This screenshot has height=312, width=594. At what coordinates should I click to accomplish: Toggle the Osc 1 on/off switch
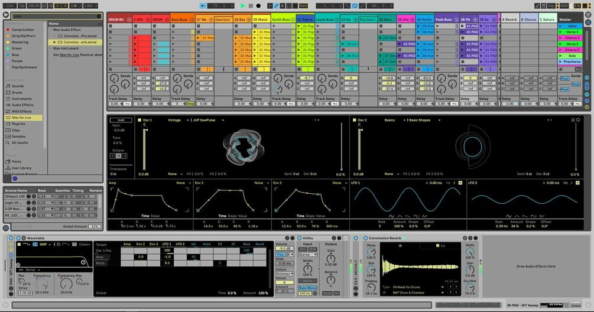139,120
